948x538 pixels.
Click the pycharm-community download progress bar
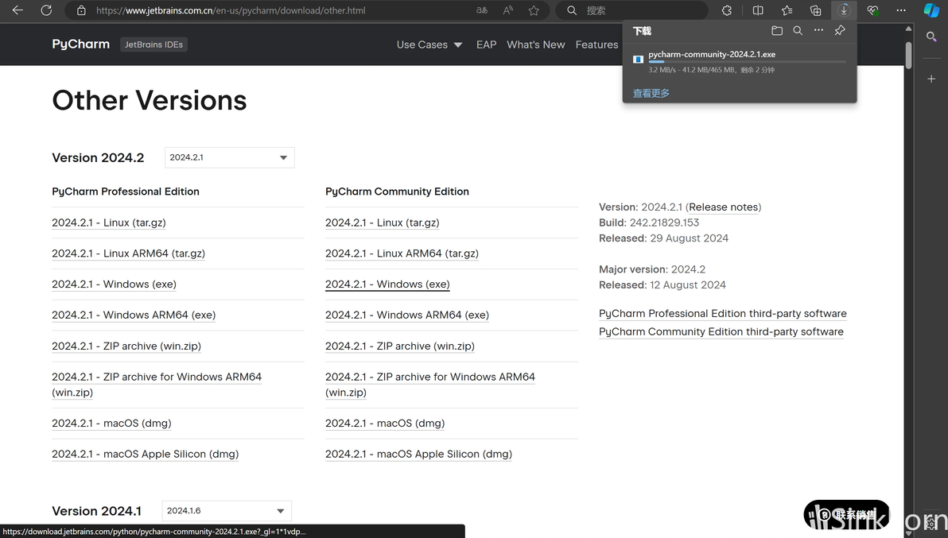[747, 61]
